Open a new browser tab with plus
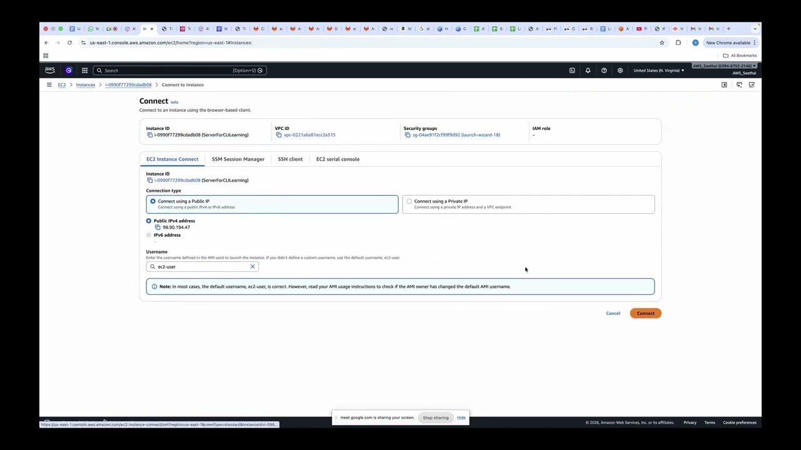The image size is (801, 450). pos(728,29)
